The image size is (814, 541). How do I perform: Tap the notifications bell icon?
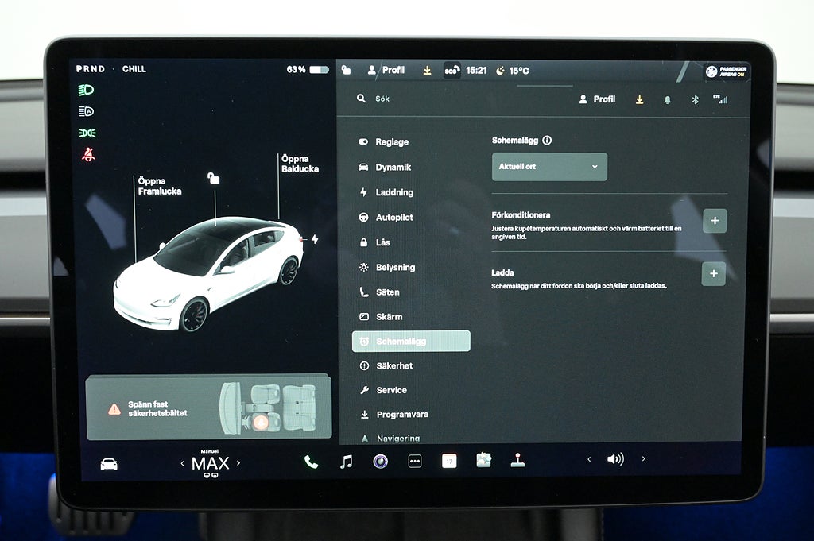point(667,99)
